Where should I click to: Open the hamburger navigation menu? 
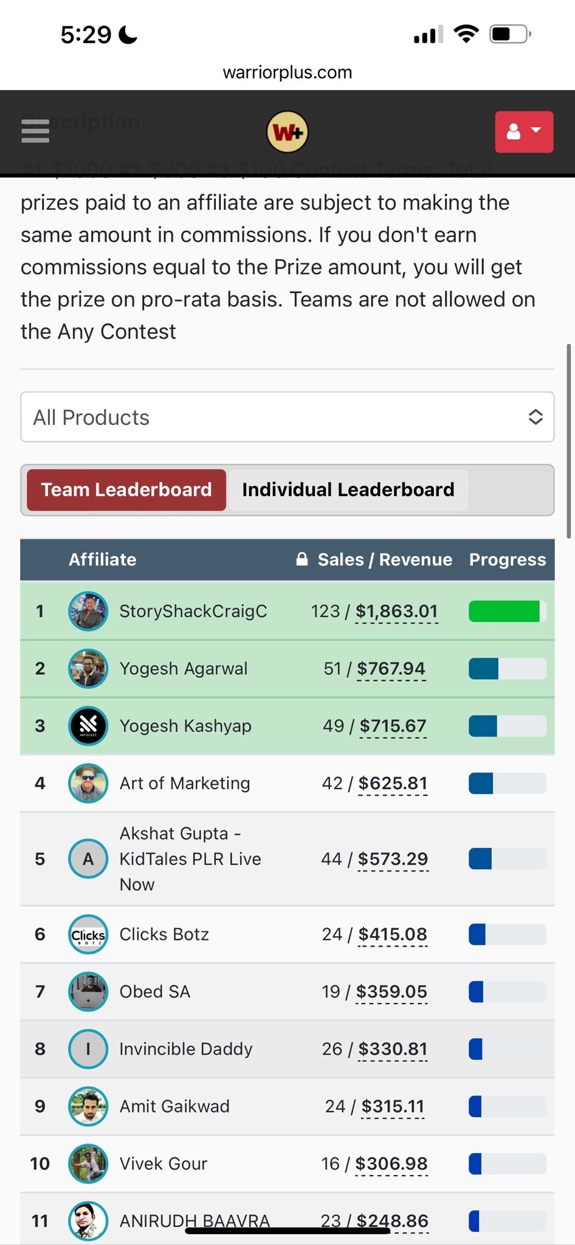[35, 131]
